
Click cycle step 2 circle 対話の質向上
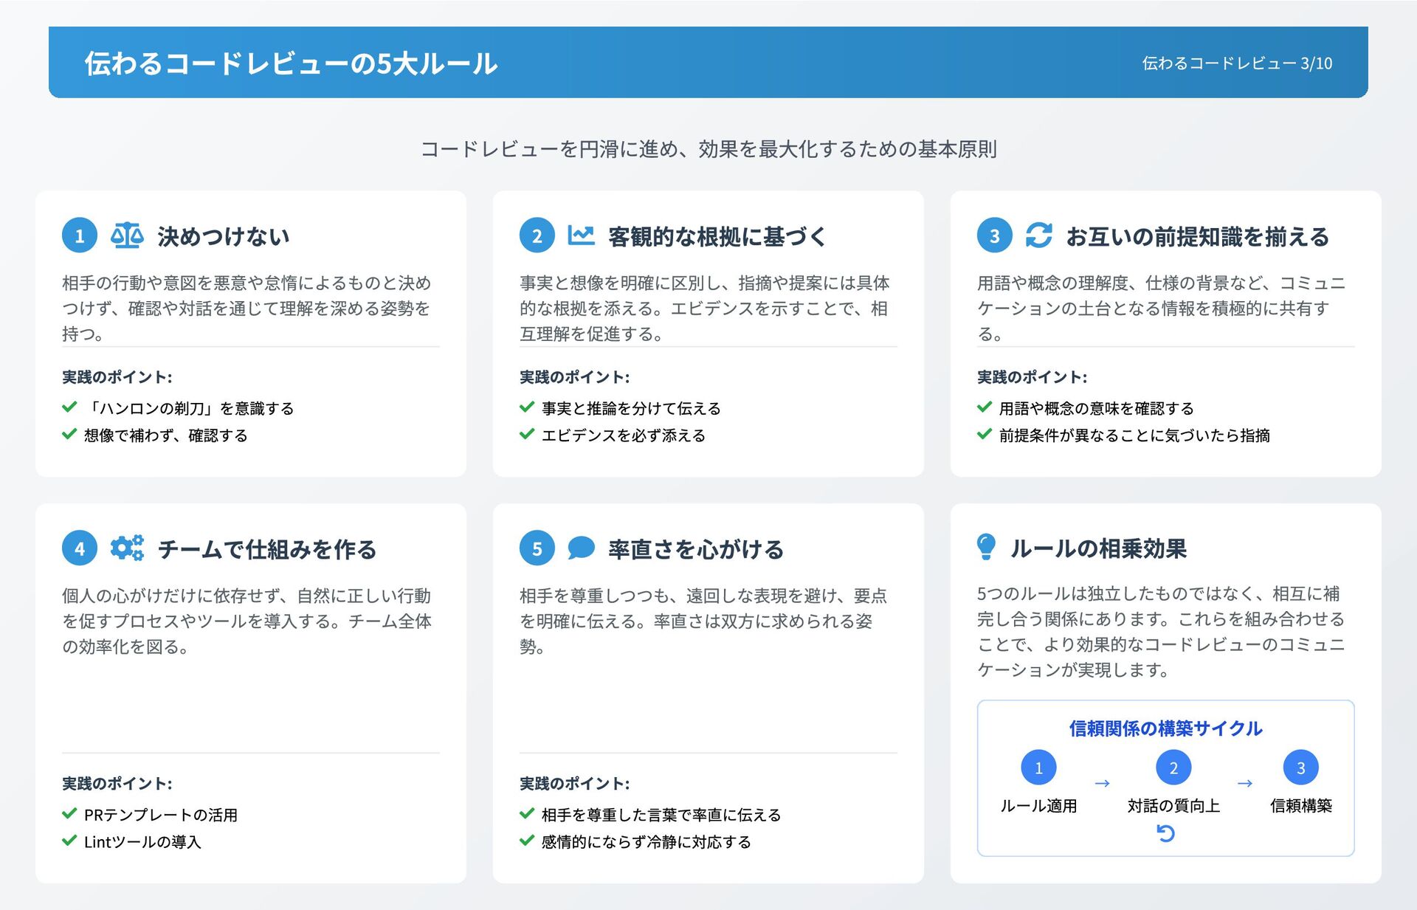click(x=1173, y=768)
